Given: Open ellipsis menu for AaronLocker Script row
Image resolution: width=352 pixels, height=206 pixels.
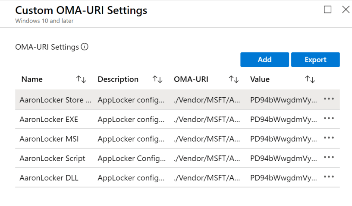Looking at the screenshot, I should point(329,158).
